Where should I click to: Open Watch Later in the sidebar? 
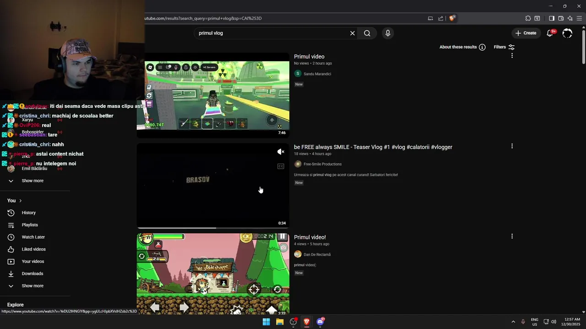pyautogui.click(x=33, y=237)
